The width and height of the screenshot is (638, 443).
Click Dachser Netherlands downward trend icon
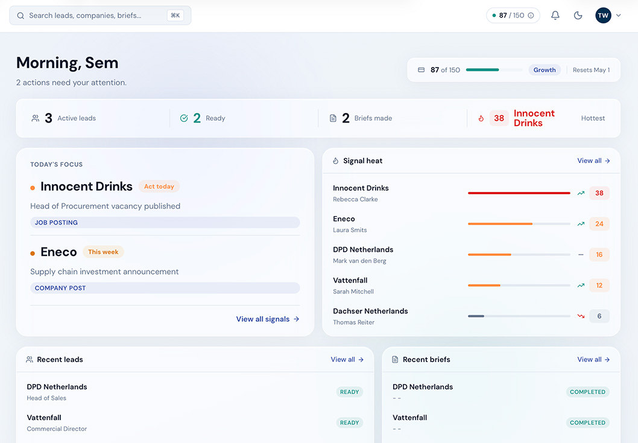(581, 316)
